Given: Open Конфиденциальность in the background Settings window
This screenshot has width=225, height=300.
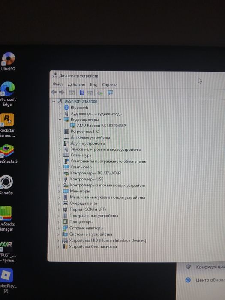Looking at the screenshot, I should [x=210, y=267].
